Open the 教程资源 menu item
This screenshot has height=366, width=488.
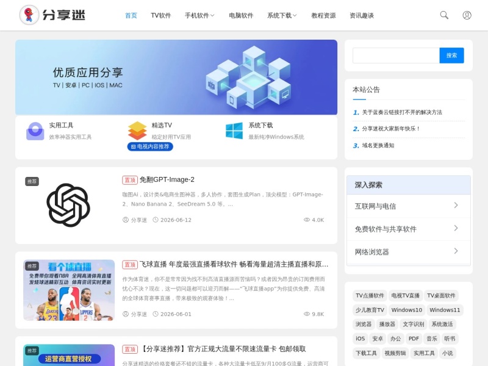[323, 15]
